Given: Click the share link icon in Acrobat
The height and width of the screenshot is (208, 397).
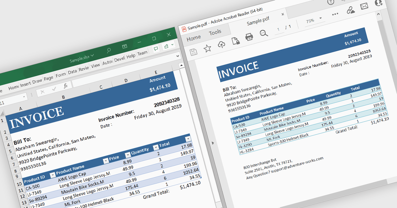Looking at the screenshot, I should click(350, 10).
